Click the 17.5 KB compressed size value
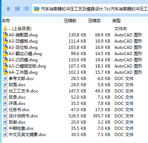The height and width of the screenshot is (143, 148). 103,110
